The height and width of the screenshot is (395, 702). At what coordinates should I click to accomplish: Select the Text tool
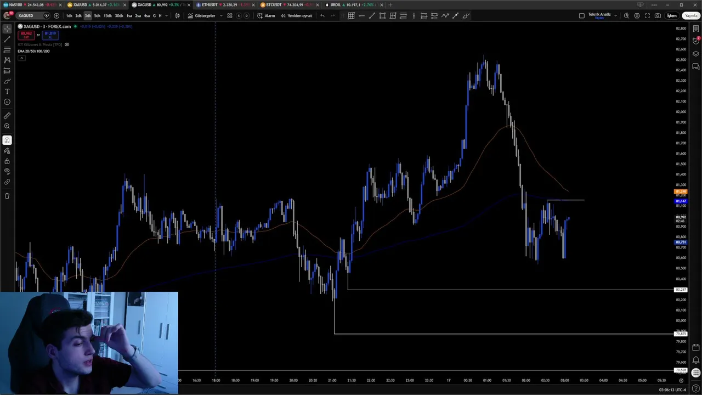[x=7, y=92]
